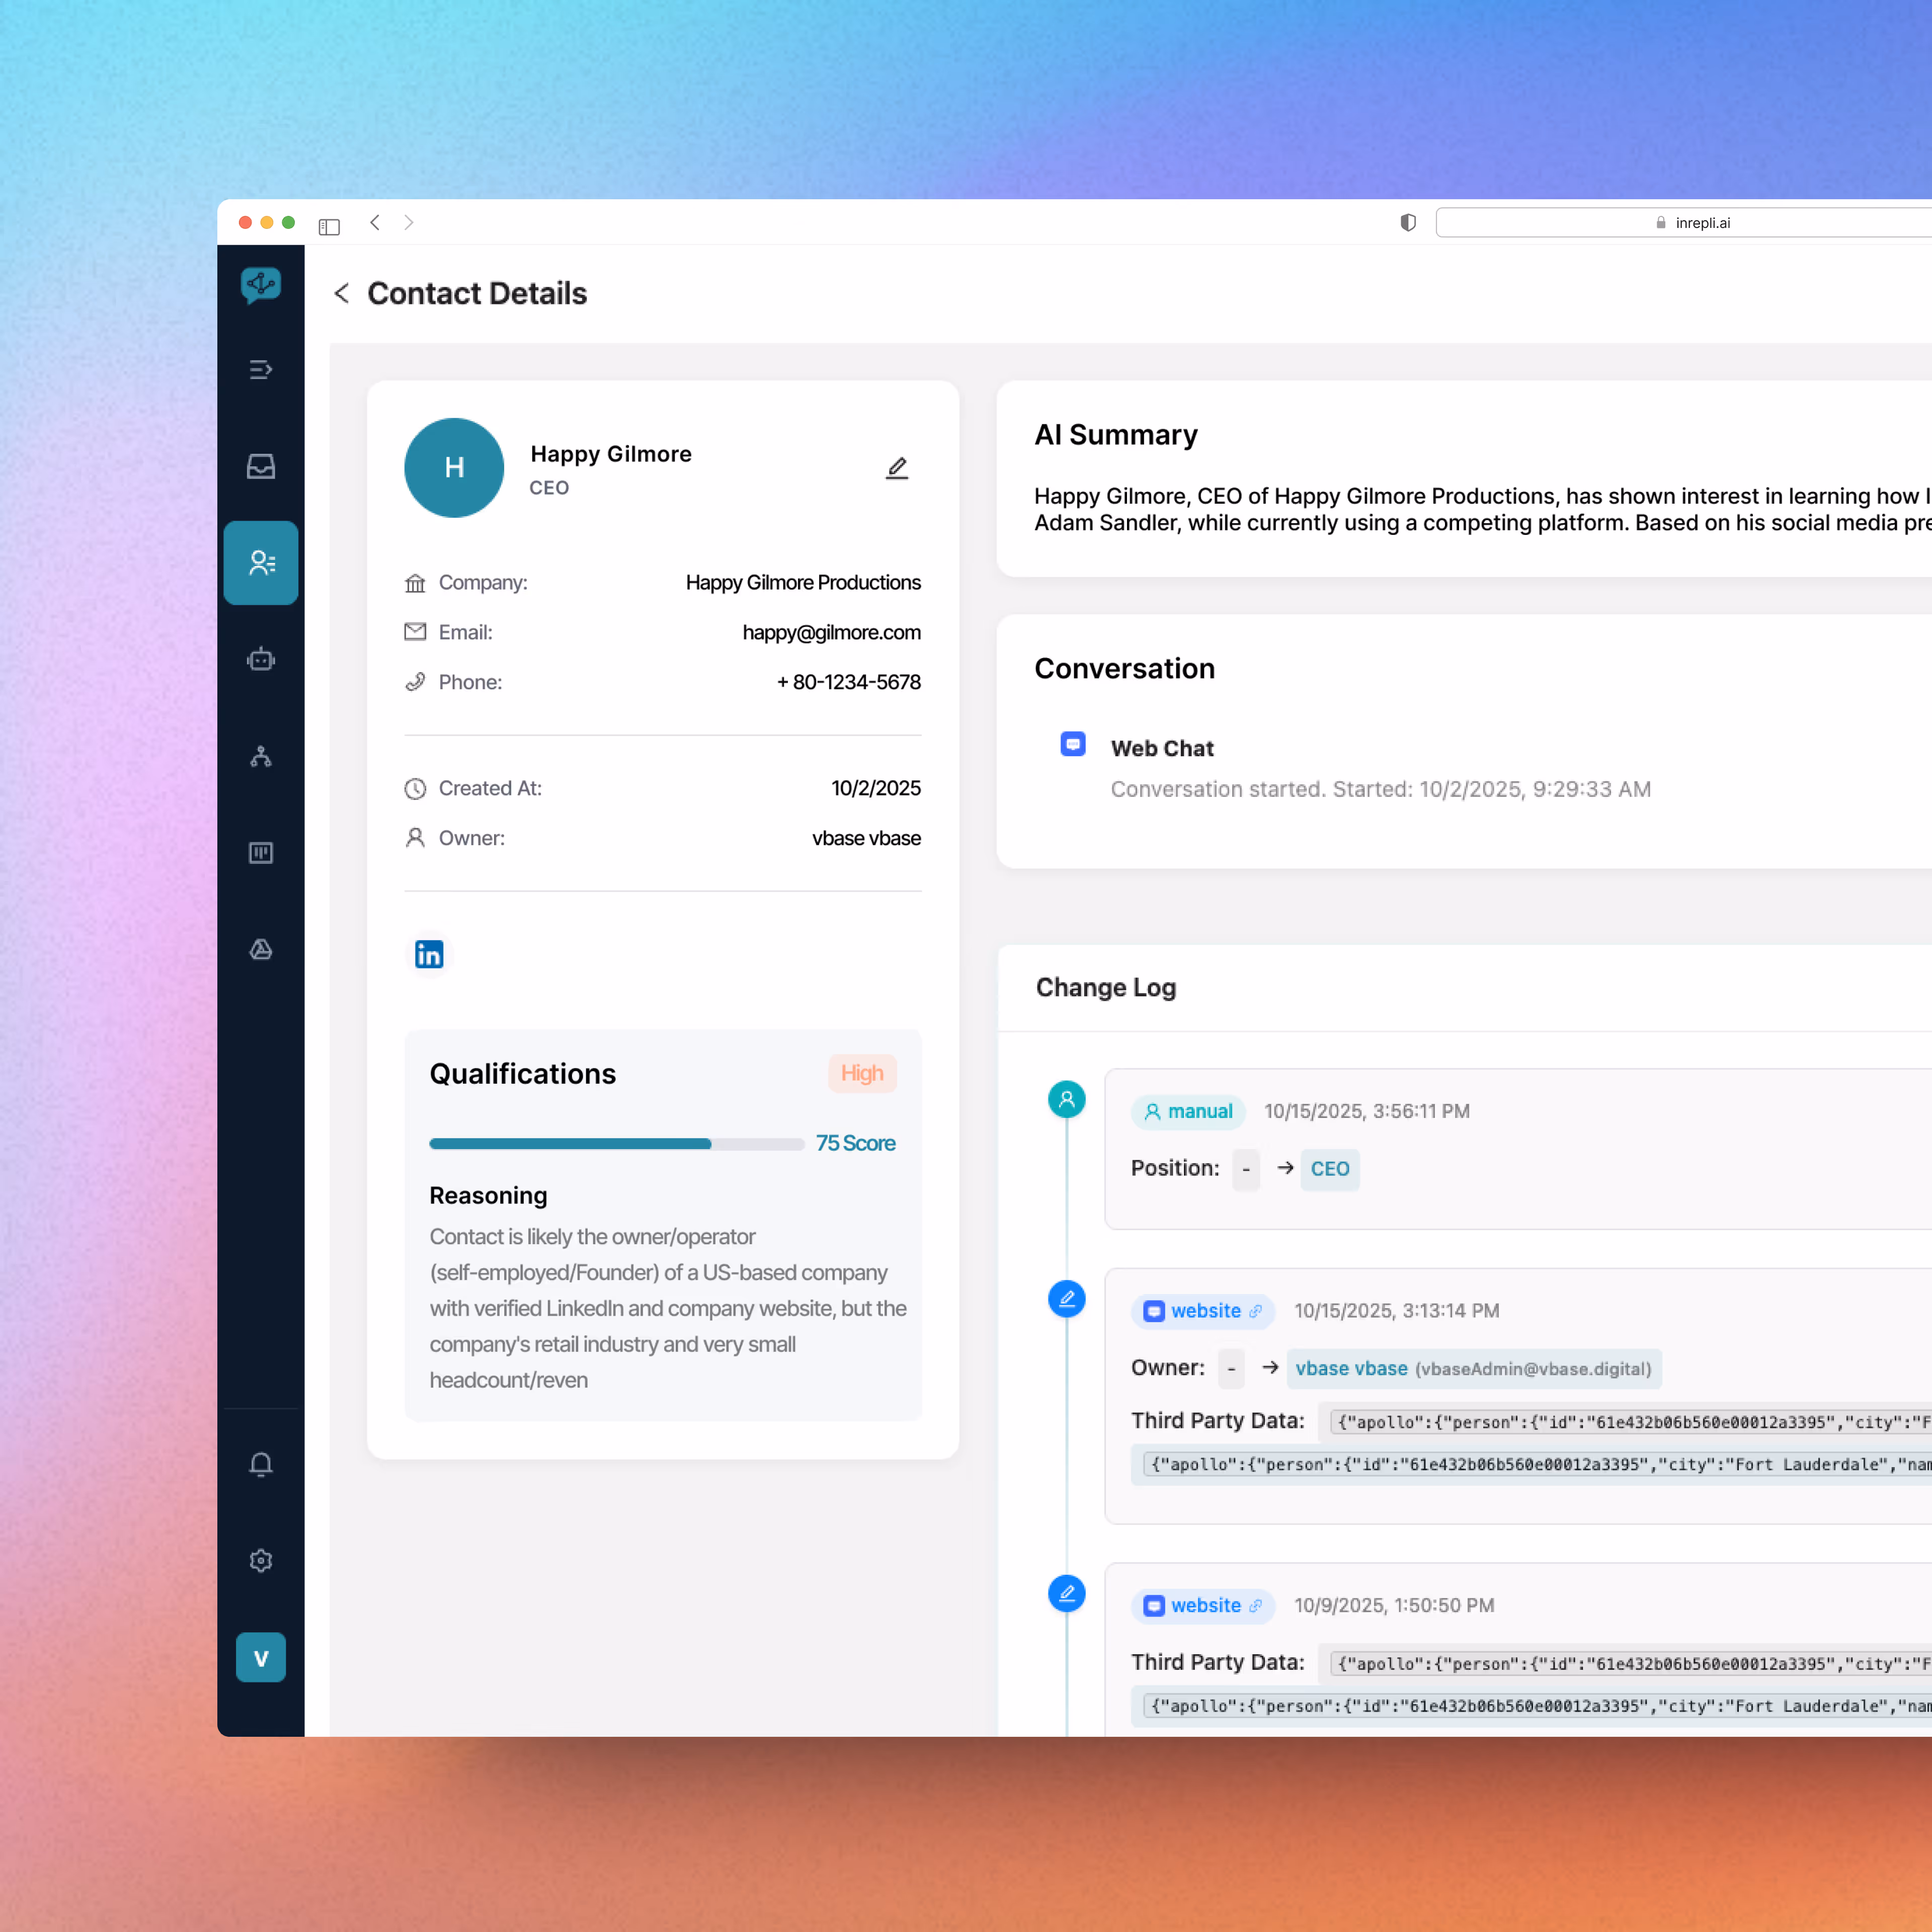
Task: Open the workflow hierarchy sidebar icon
Action: click(x=261, y=756)
